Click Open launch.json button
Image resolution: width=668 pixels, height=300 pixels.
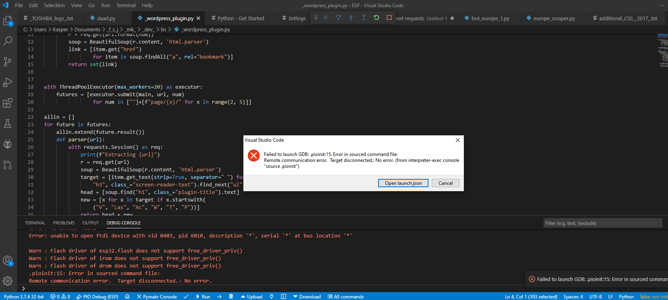click(403, 183)
